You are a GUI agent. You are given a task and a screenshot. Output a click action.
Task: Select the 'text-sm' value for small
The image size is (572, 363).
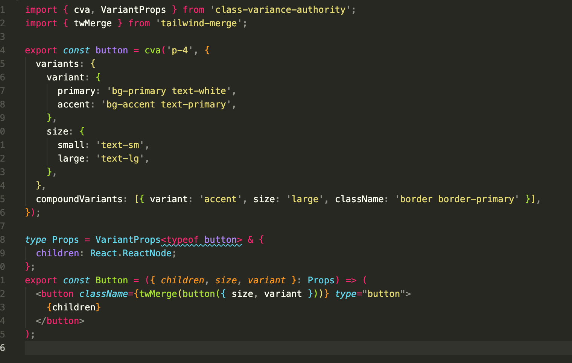pos(120,145)
